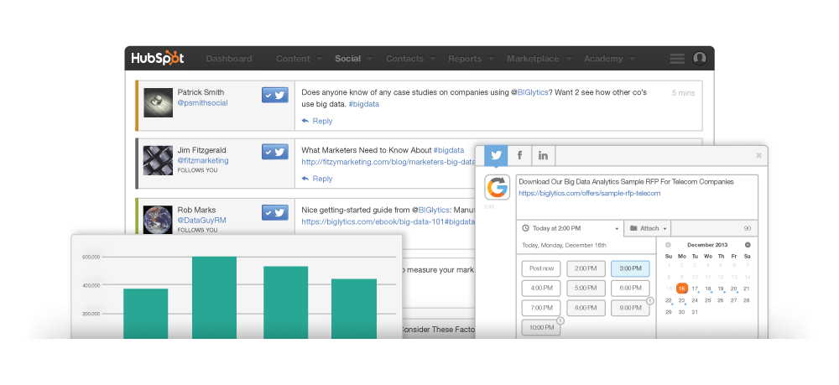Toggle Twitter follow button for Patrick Smith

point(275,95)
